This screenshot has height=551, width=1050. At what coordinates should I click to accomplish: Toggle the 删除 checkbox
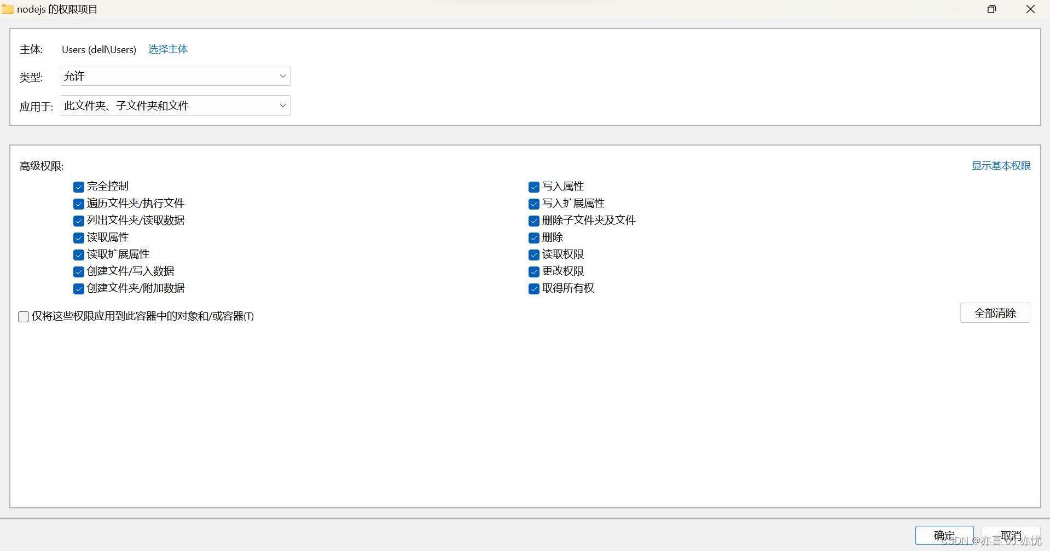click(534, 238)
